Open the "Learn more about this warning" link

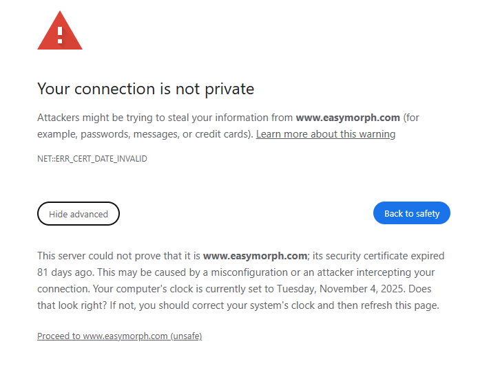(x=325, y=134)
